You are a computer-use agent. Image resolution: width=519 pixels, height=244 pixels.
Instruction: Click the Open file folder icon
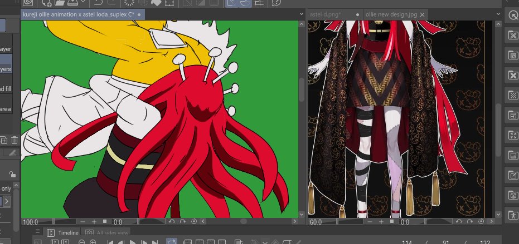[60, 3]
